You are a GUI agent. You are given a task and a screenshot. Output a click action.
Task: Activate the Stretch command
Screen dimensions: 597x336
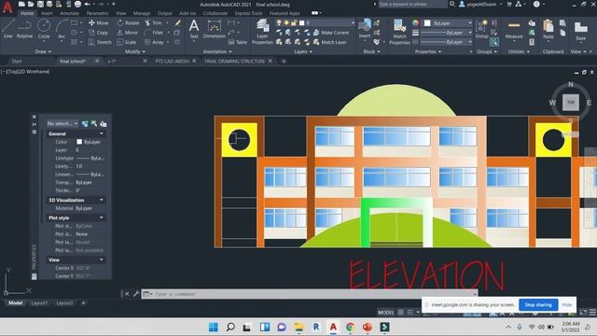coord(100,42)
